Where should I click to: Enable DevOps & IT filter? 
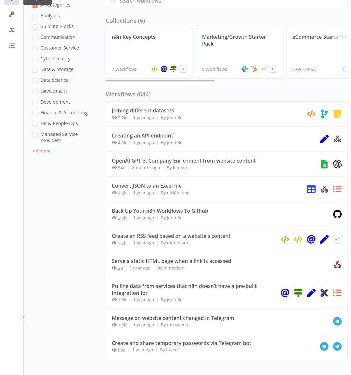(35, 92)
